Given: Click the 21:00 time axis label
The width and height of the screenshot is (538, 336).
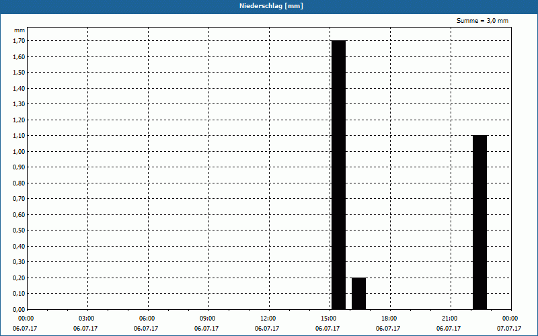Looking at the screenshot, I should 450,319.
